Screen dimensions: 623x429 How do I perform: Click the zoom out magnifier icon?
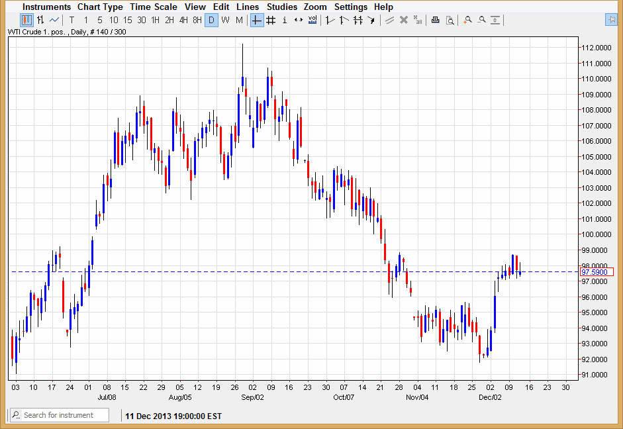click(x=481, y=20)
